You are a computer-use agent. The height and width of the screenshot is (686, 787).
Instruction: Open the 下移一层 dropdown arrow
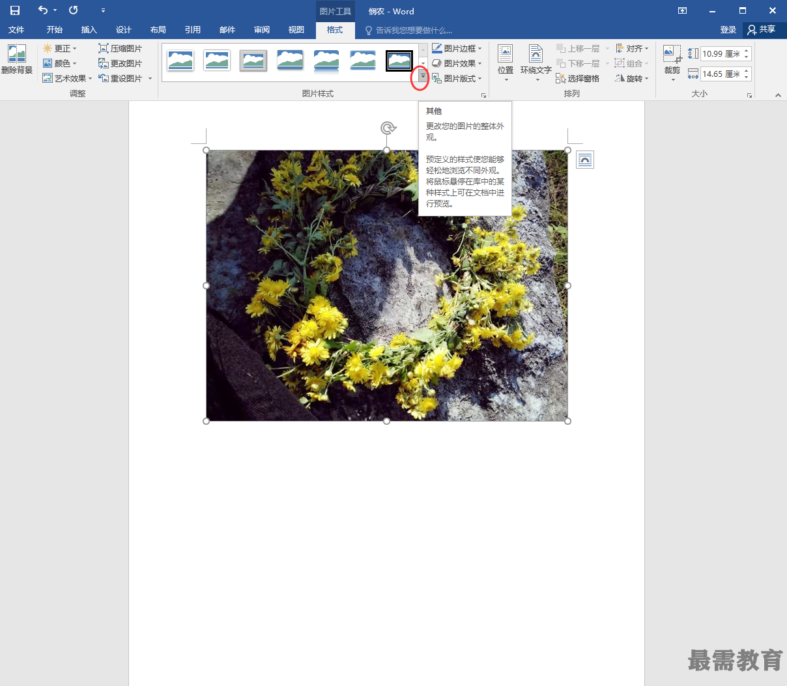tap(607, 63)
